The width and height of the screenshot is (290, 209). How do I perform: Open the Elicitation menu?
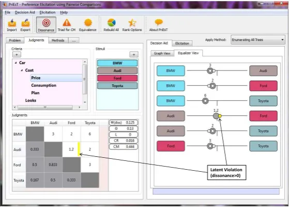pos(48,12)
